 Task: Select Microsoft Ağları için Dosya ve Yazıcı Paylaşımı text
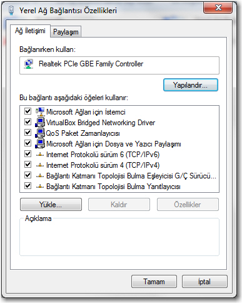pos(114,144)
